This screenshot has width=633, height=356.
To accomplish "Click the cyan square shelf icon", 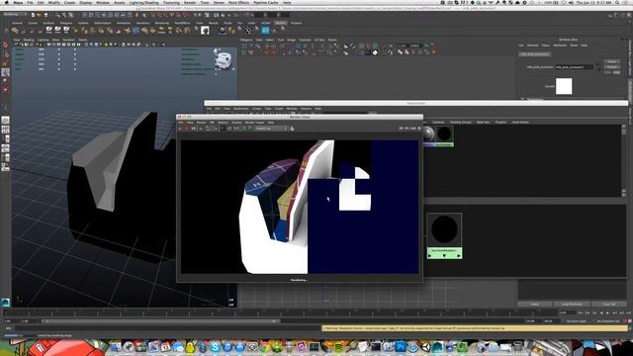I will click(265, 31).
